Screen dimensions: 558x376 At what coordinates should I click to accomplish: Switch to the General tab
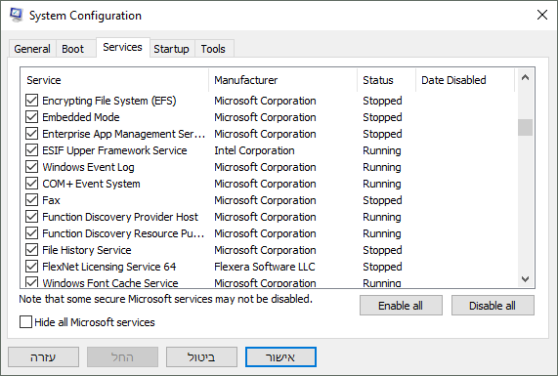coord(32,49)
